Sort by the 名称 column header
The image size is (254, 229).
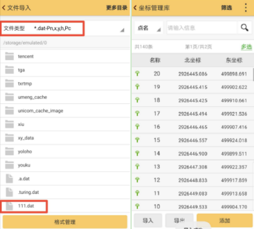coord(155,60)
